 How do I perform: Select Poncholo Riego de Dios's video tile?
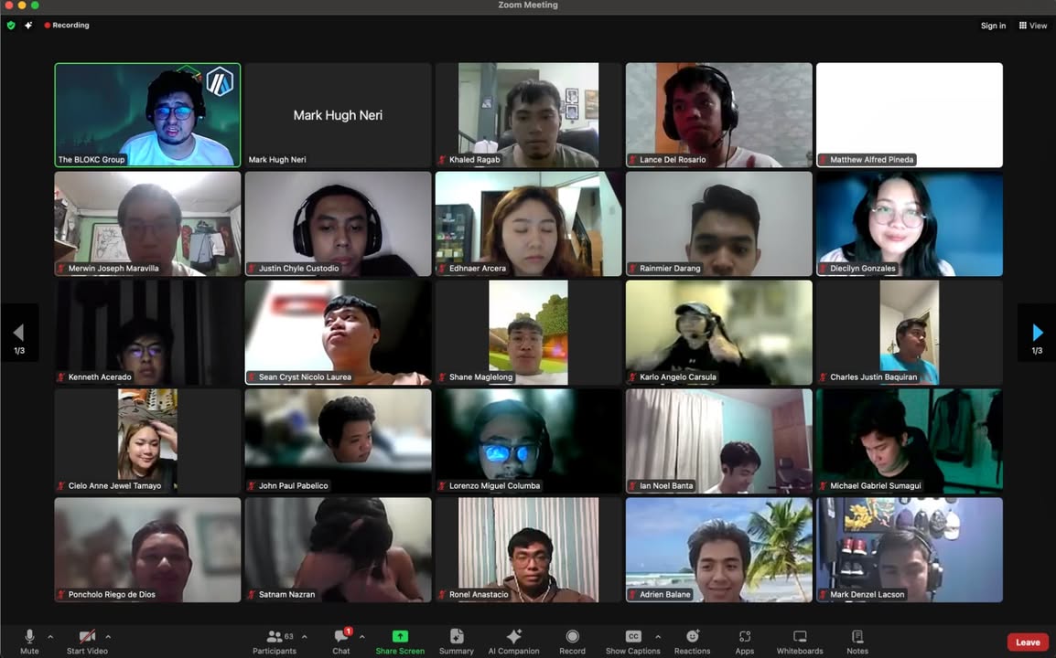pos(147,549)
